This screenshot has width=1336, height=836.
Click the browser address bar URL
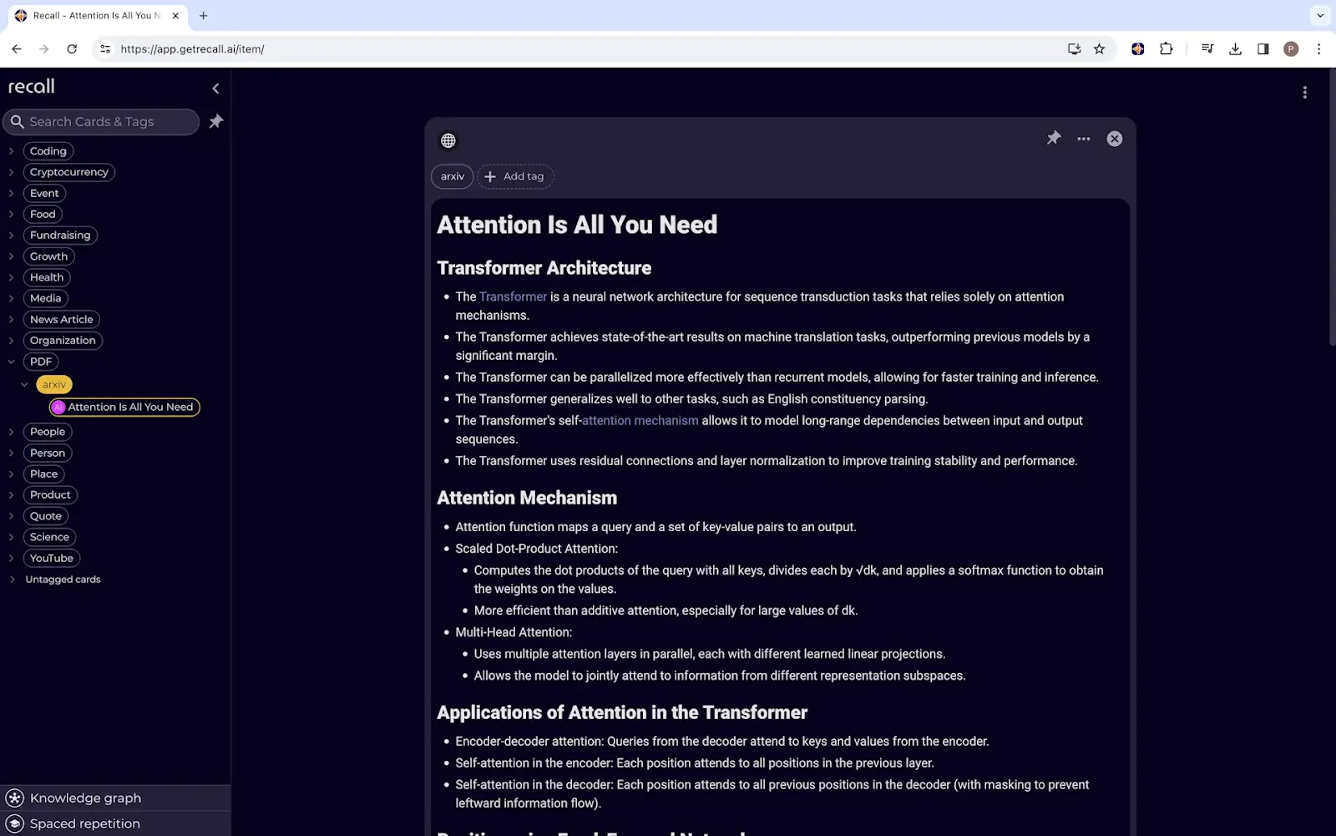tap(192, 49)
